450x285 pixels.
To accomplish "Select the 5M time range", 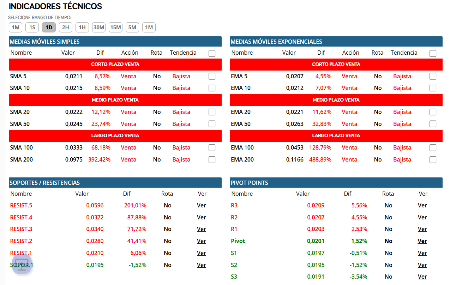I will pyautogui.click(x=132, y=27).
